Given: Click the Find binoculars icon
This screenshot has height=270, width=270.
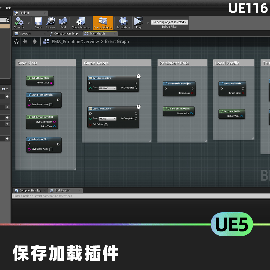Looking at the screenshot, I should point(63,23).
